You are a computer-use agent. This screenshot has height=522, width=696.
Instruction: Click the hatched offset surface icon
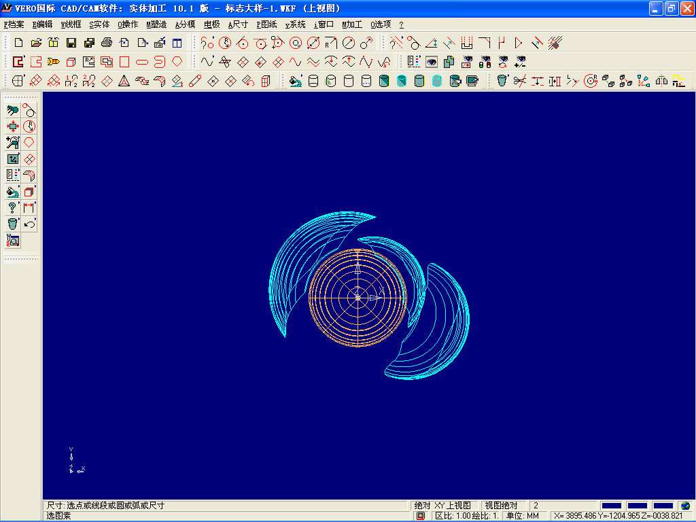point(555,43)
